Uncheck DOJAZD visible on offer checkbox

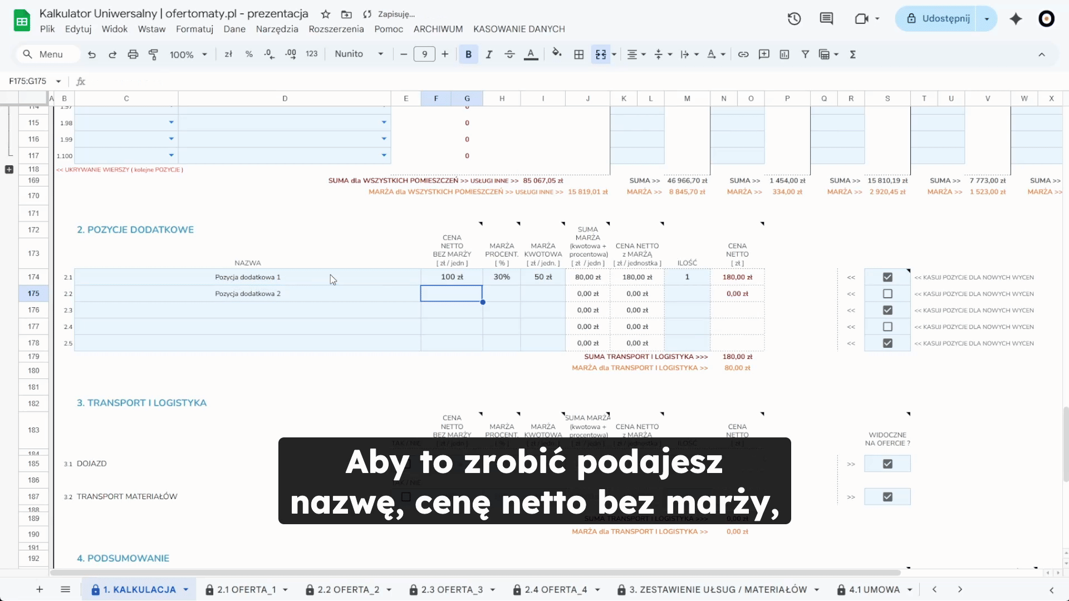(887, 464)
